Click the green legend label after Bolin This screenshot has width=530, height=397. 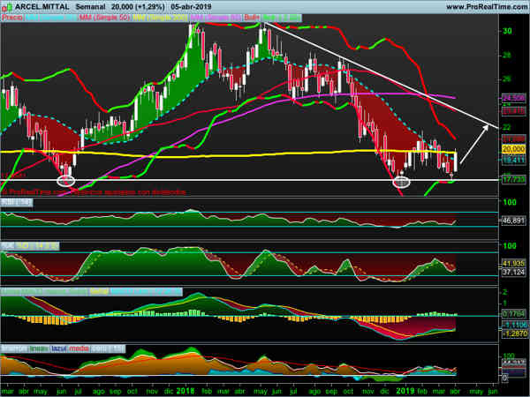pyautogui.click(x=281, y=18)
